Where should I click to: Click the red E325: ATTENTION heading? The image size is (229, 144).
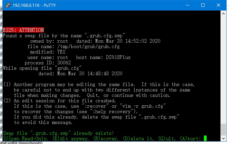coord(23,30)
